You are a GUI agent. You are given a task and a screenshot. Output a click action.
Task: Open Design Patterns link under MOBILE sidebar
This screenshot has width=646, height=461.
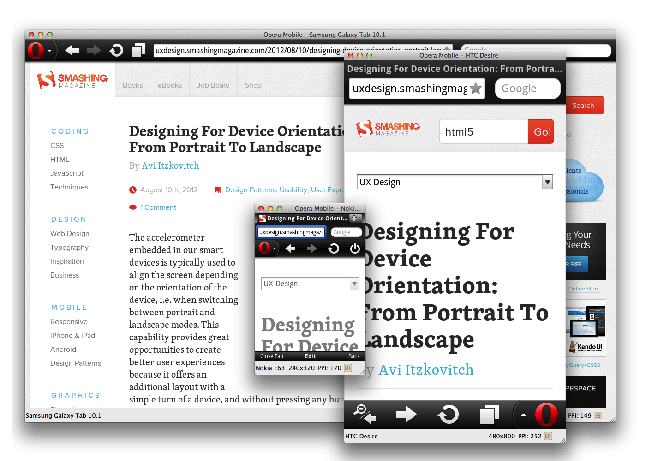coord(76,363)
